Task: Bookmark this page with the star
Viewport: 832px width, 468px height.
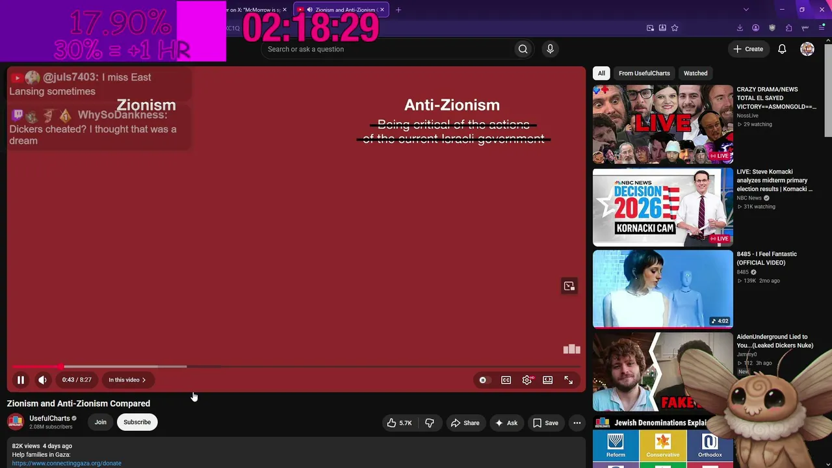Action: (x=675, y=28)
